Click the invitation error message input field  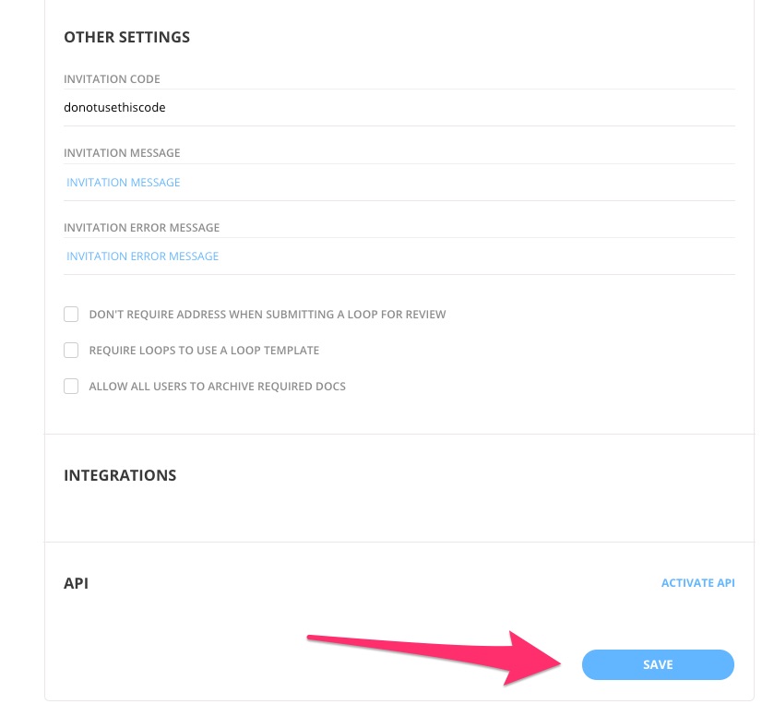369,256
